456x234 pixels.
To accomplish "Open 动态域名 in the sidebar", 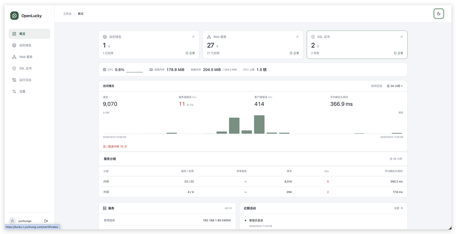I will (29, 45).
